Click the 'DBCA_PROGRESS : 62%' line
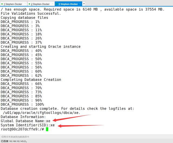This screenshot has height=143, width=173. [21, 76]
